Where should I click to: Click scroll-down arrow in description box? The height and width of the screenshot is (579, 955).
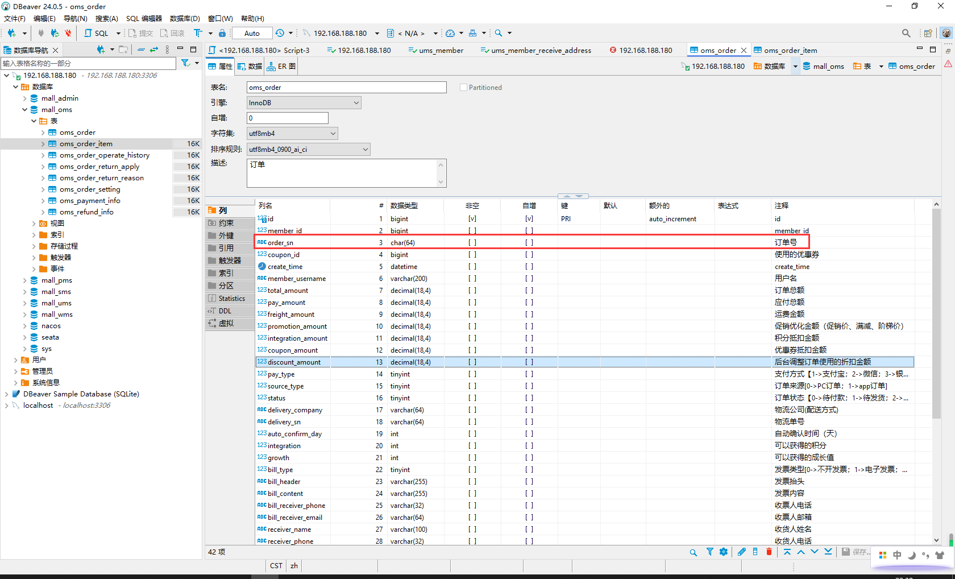point(441,182)
